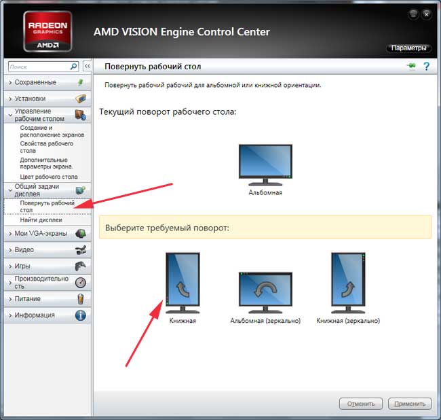Expand the Сохраненные section

40,82
